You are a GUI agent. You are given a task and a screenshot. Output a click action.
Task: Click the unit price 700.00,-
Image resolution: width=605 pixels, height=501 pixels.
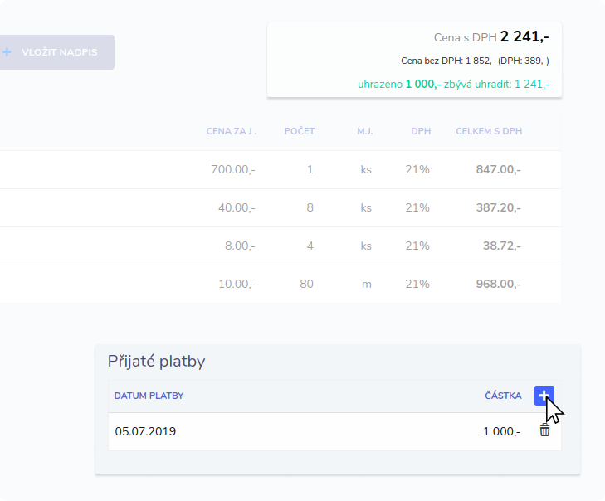click(x=233, y=169)
